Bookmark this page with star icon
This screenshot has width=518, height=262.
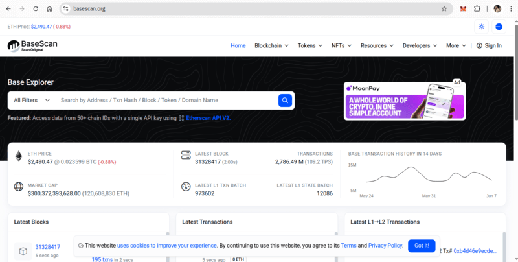point(444,9)
